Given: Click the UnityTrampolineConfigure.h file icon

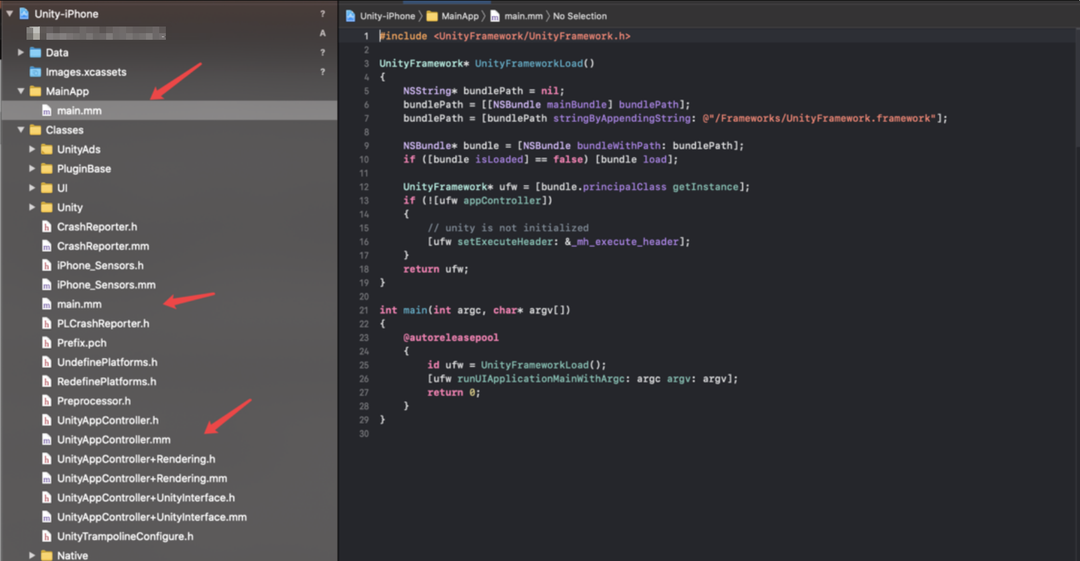Looking at the screenshot, I should click(x=46, y=536).
